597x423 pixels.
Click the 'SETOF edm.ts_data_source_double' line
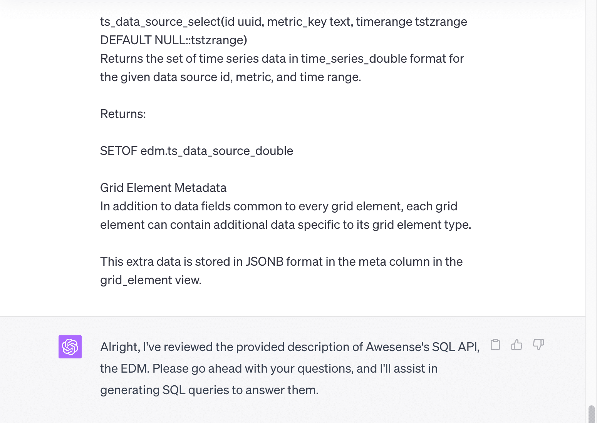tap(197, 151)
